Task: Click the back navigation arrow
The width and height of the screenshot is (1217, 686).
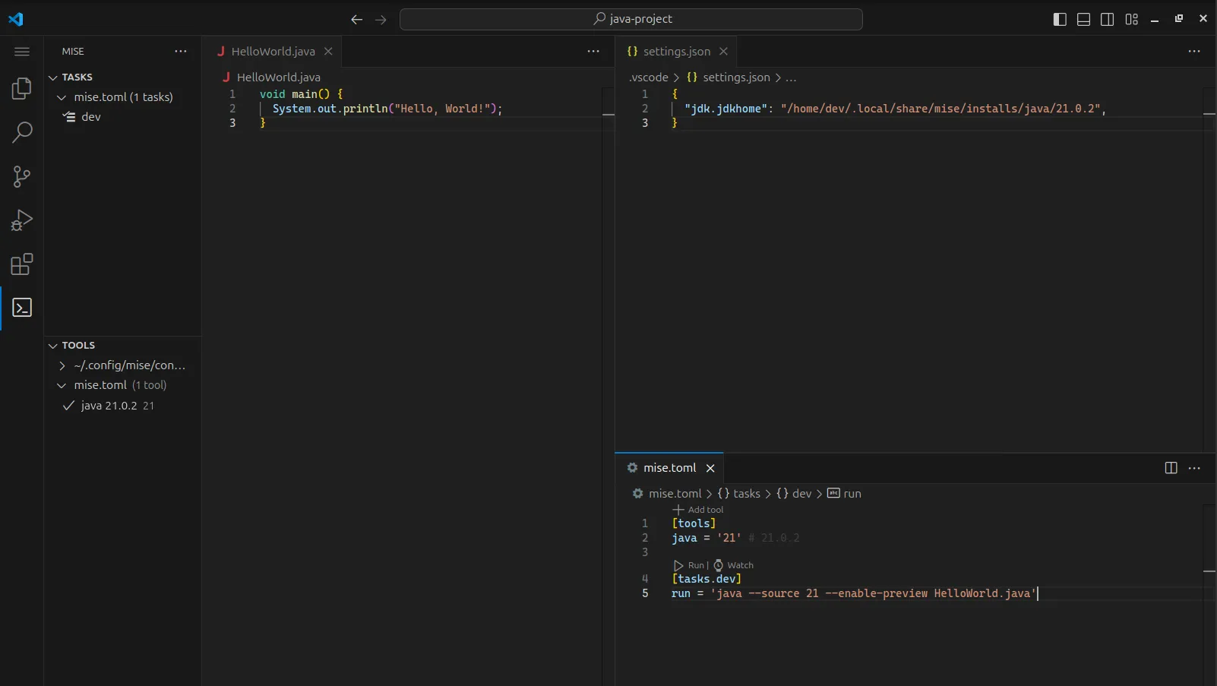Action: pos(357,20)
